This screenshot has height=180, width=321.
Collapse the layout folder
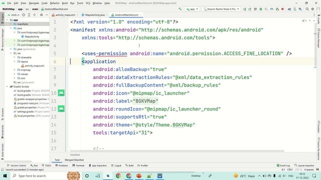tap(15, 61)
